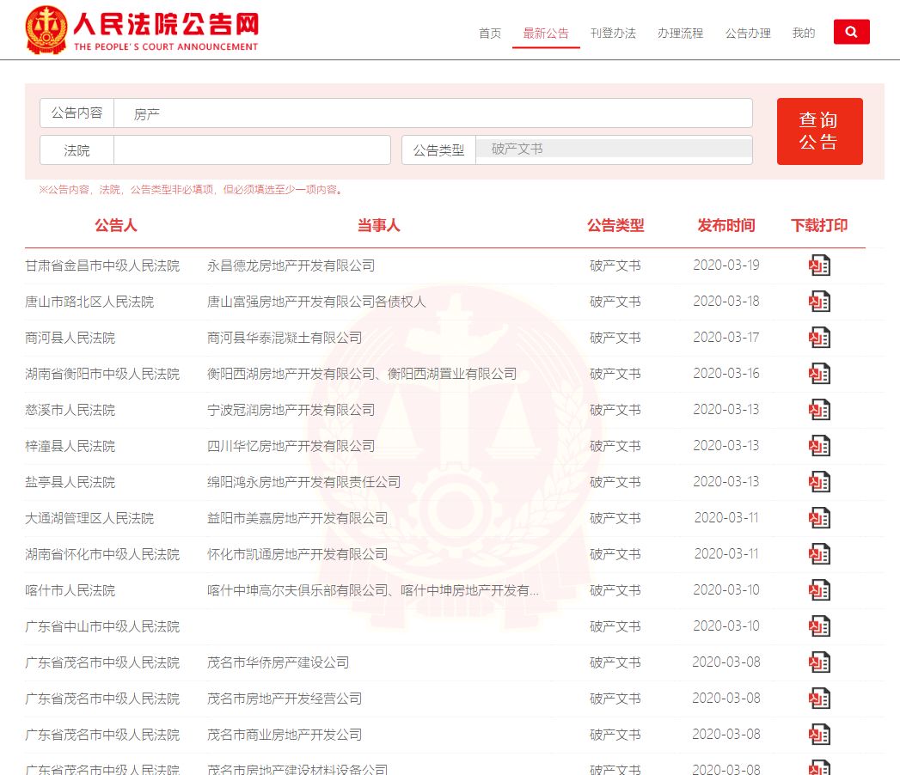Open PDF icon in 唐山富强房地产 row
The height and width of the screenshot is (775, 900).
[820, 301]
